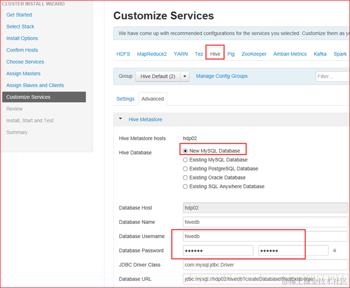Click the Customize Services page heading
Image resolution: width=350 pixels, height=288 pixels.
point(163,16)
